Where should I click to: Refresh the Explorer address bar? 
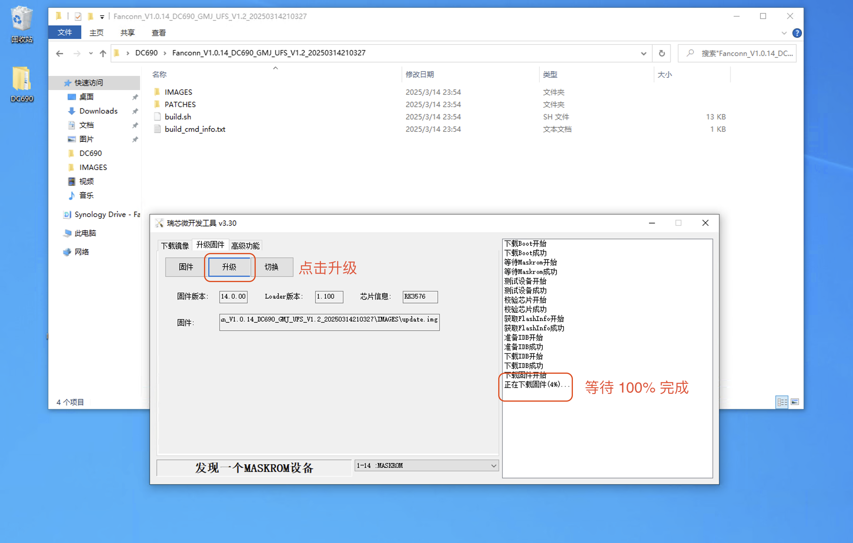point(661,53)
